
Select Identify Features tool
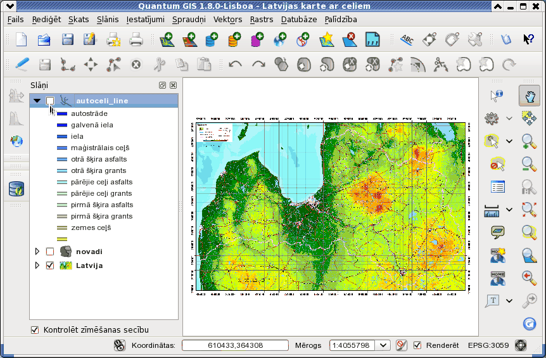pyautogui.click(x=497, y=96)
